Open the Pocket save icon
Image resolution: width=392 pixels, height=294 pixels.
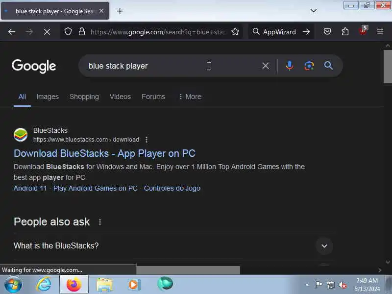[x=327, y=31]
